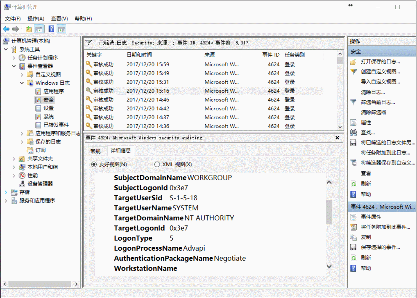Expand the 保存的日志 tree node
The image size is (417, 298).
click(22, 142)
